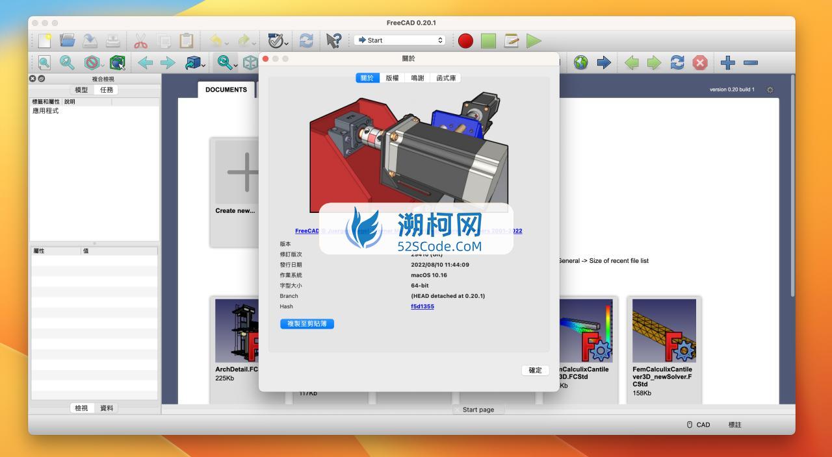The height and width of the screenshot is (457, 832).
Task: Navigate forward with the teal right arrow
Action: 168,62
